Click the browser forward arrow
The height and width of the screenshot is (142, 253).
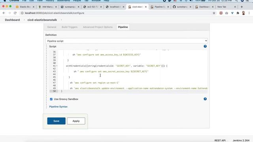pyautogui.click(x=9, y=13)
